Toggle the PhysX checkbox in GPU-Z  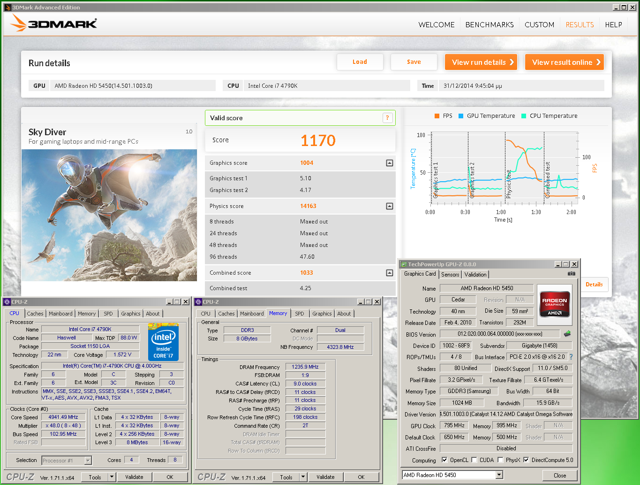point(500,460)
